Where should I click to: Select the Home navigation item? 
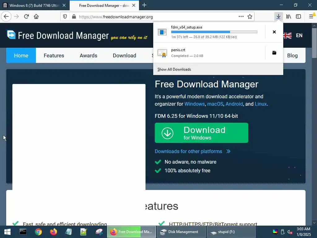(21, 55)
